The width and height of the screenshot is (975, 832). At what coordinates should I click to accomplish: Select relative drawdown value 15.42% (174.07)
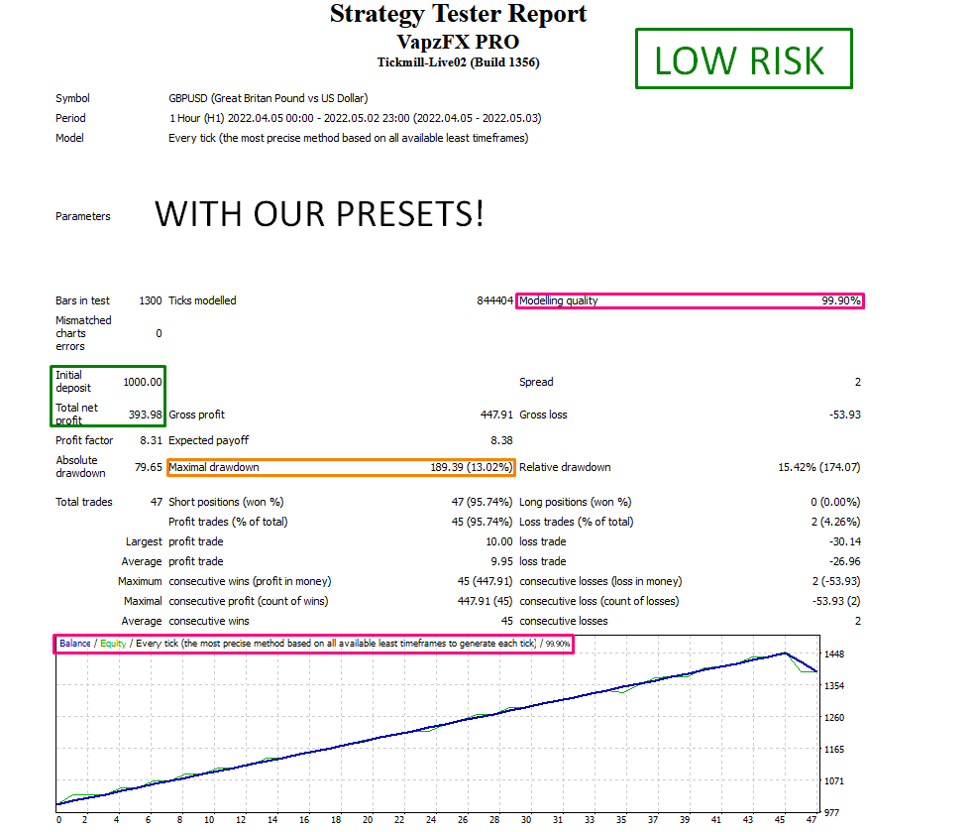[x=819, y=467]
